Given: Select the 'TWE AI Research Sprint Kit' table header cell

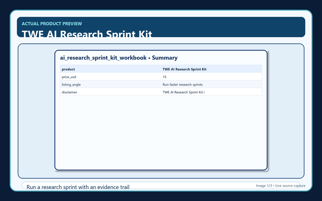Looking at the screenshot, I should tap(211, 69).
